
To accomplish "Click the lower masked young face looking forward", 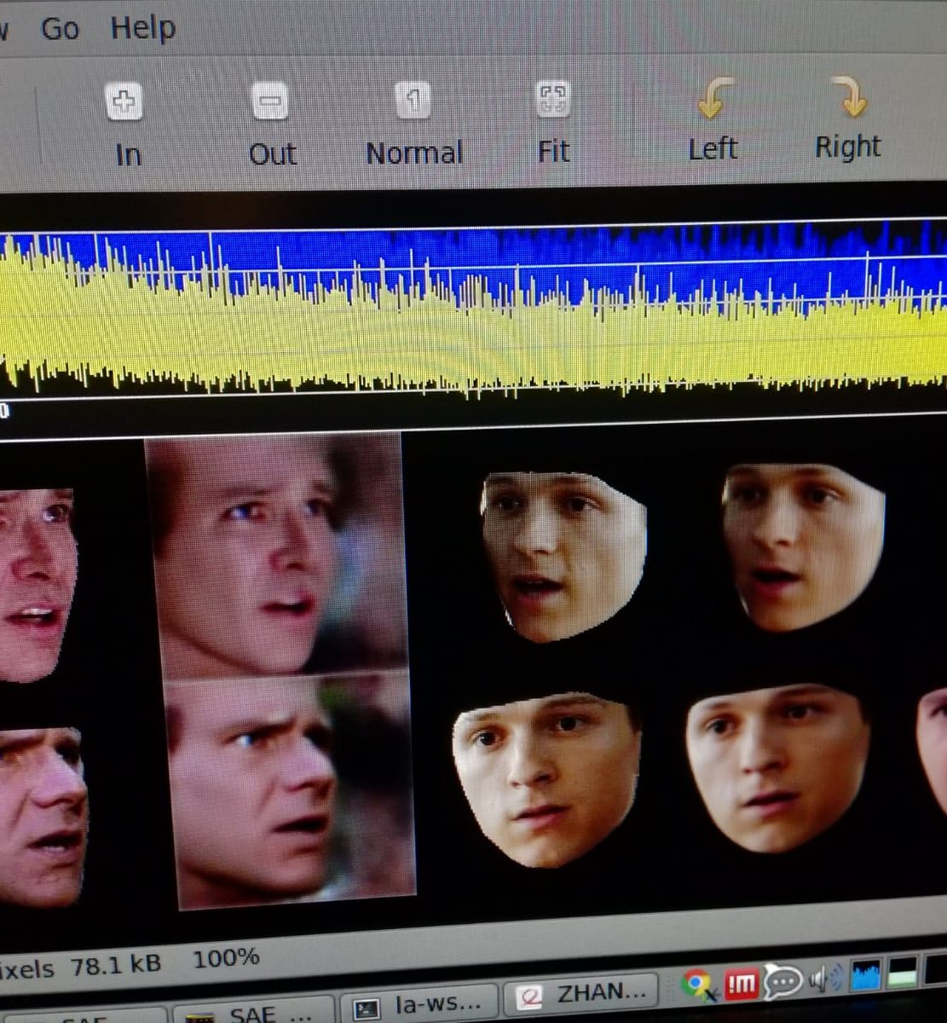I will [546, 780].
